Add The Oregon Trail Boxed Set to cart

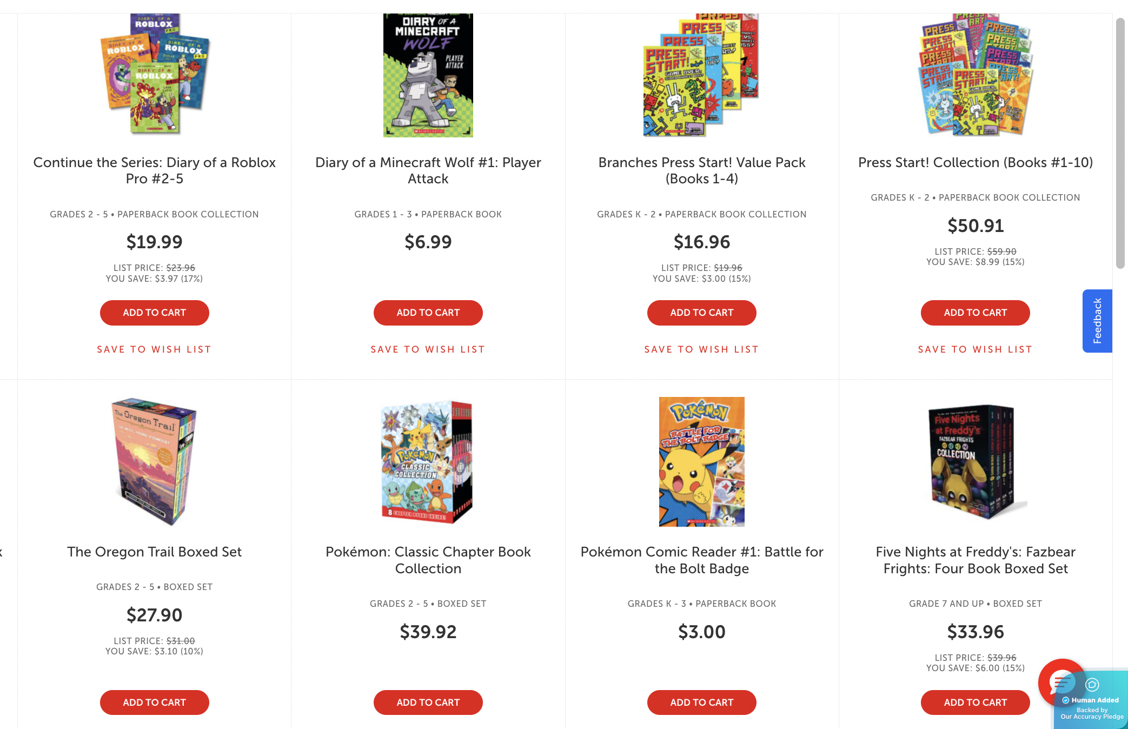click(154, 702)
